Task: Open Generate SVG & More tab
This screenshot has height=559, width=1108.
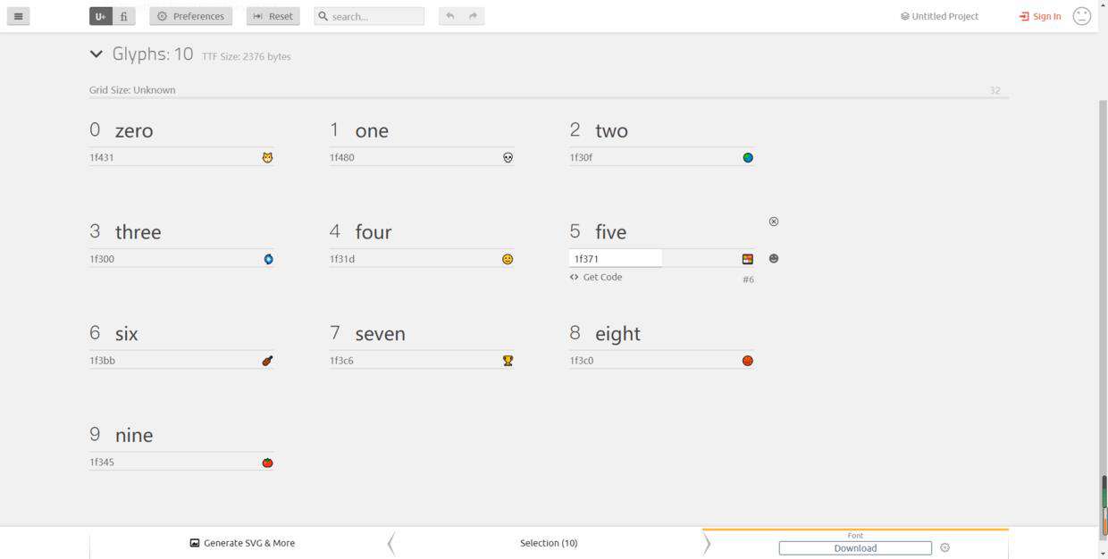Action: [x=242, y=543]
